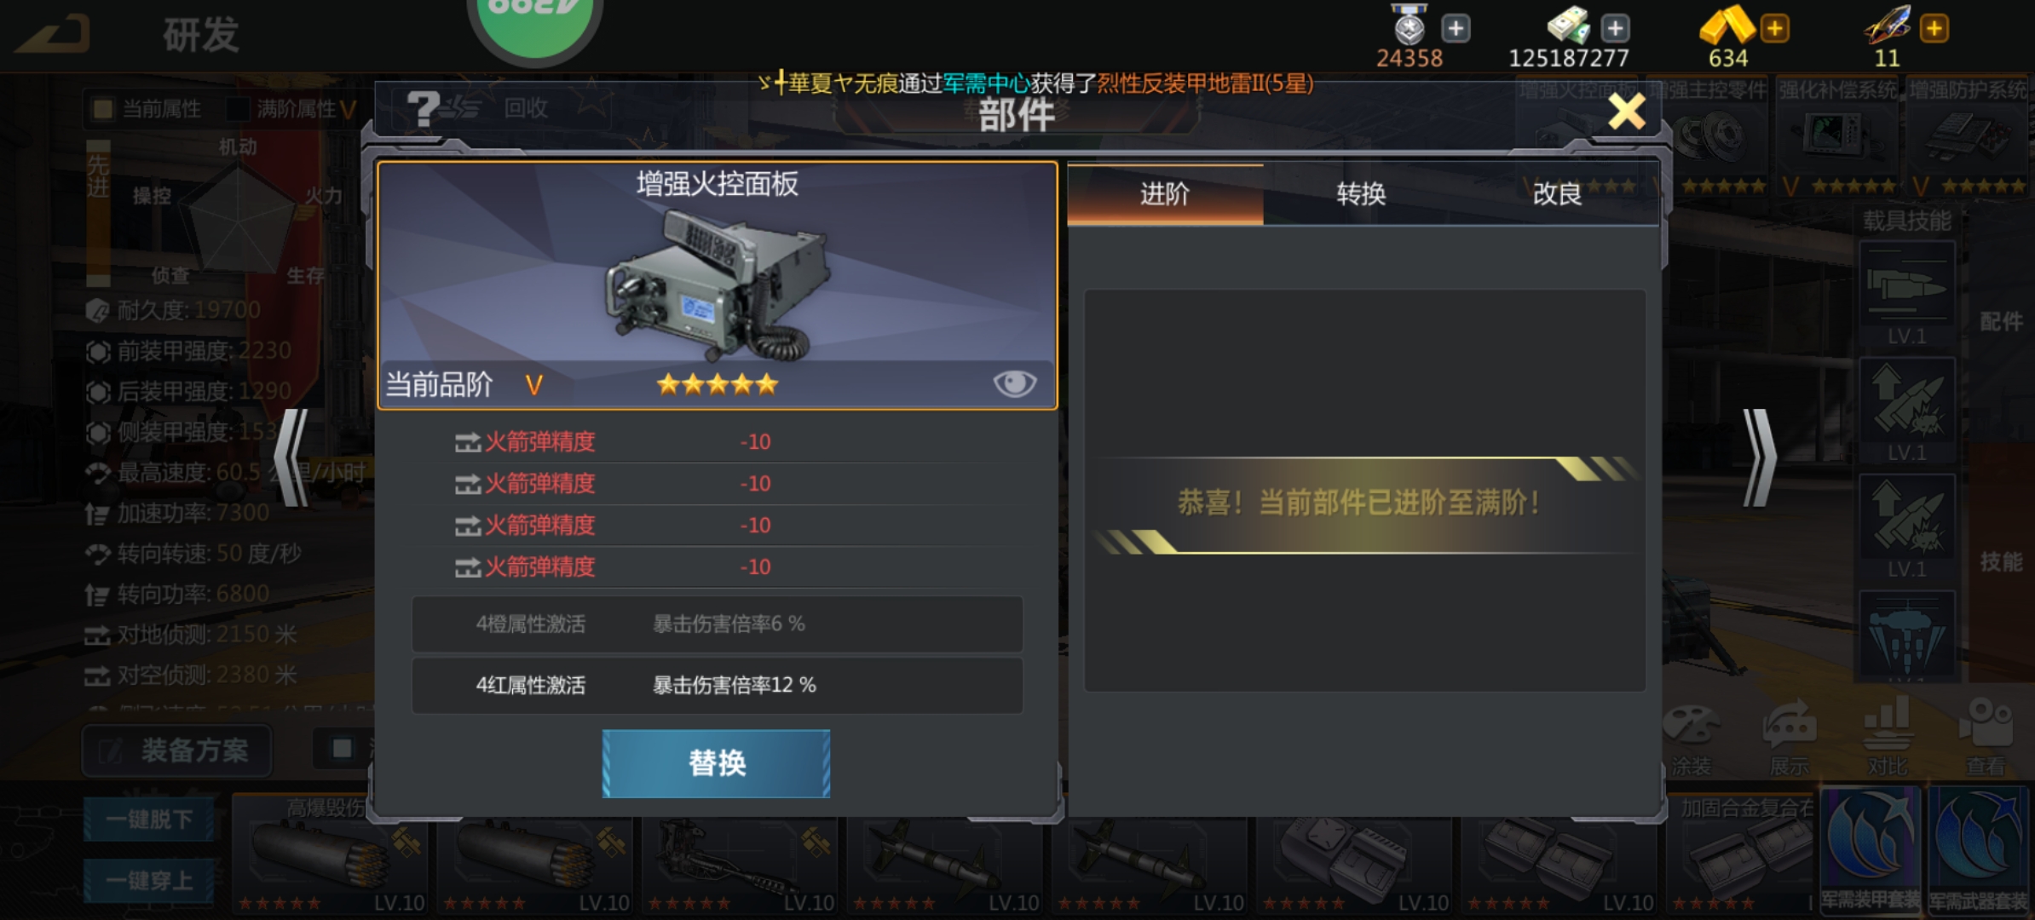
Task: Click the plus beside gold bars
Action: coord(1774,28)
